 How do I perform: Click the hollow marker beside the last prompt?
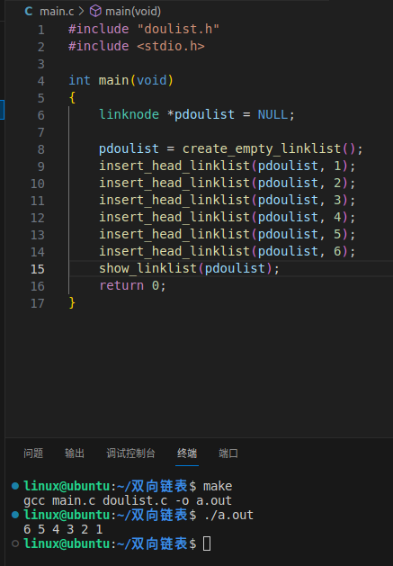click(15, 544)
